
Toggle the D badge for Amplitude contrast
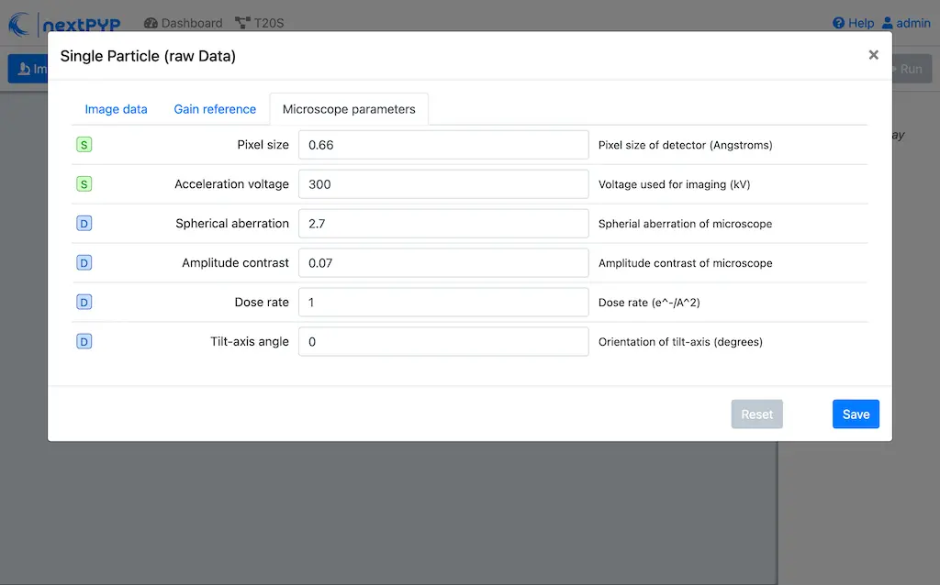(84, 262)
